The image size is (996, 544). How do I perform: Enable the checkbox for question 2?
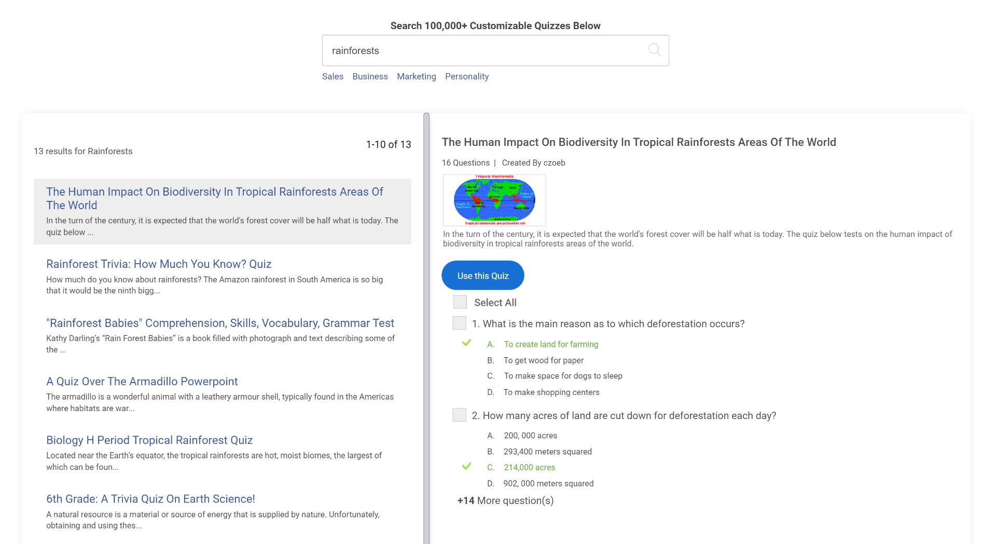459,415
